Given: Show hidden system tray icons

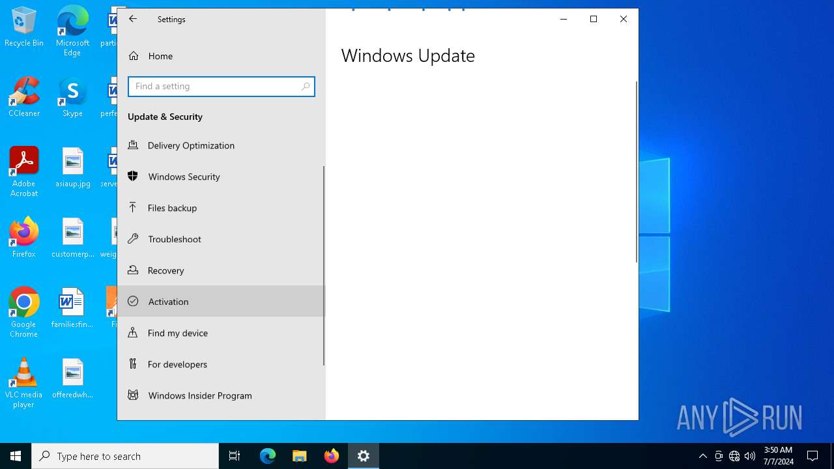Looking at the screenshot, I should coord(702,456).
